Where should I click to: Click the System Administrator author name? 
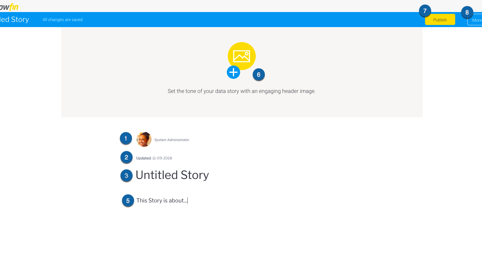[172, 140]
